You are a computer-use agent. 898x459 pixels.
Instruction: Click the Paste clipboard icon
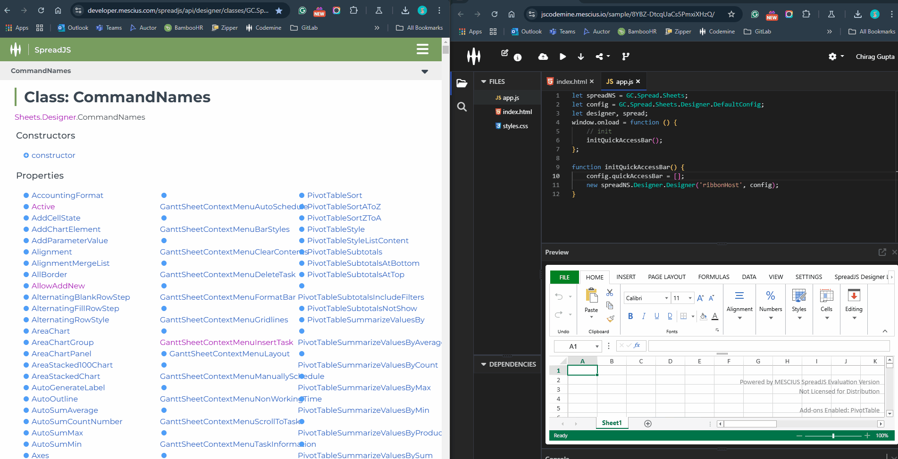[x=591, y=295]
